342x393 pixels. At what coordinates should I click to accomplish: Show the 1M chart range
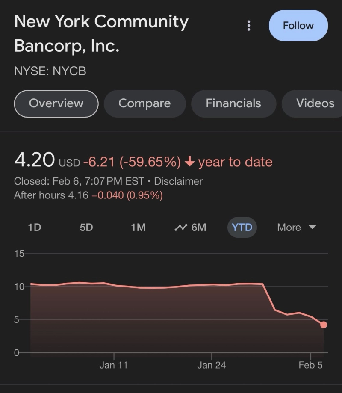click(138, 228)
